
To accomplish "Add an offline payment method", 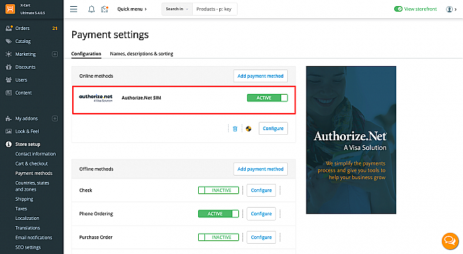I will [260, 169].
